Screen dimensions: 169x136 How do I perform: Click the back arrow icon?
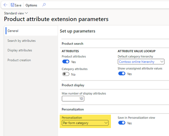[5, 5]
